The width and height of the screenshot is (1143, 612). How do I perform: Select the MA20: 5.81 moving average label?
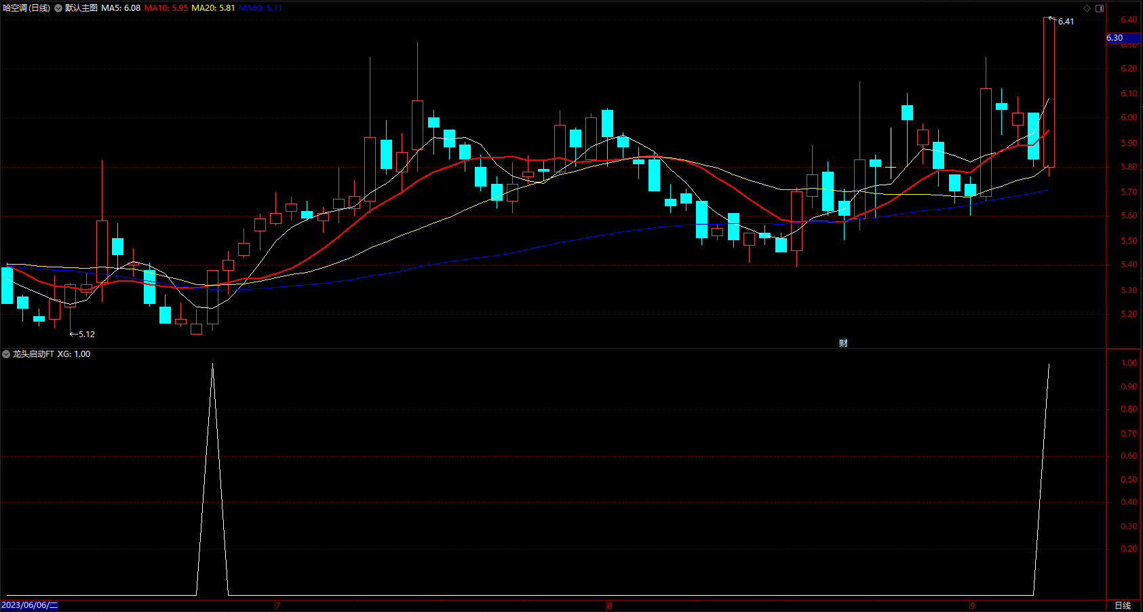213,8
